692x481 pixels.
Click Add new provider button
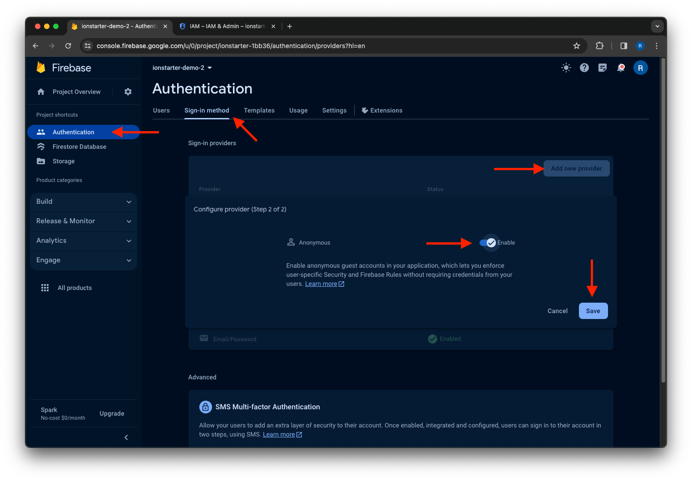click(577, 168)
